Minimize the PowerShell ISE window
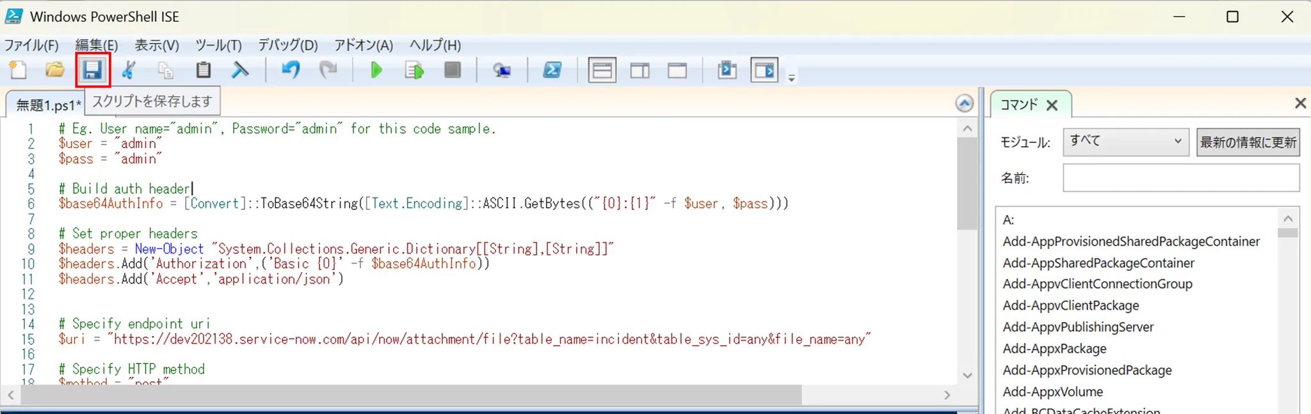1311x414 pixels. click(1179, 17)
